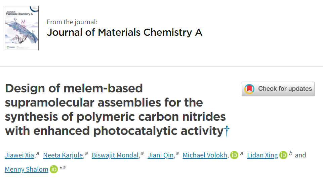Open Michael Volokh's ORCID iD icon

(x=234, y=155)
